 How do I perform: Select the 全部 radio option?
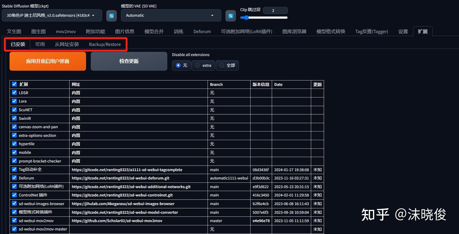(221, 65)
